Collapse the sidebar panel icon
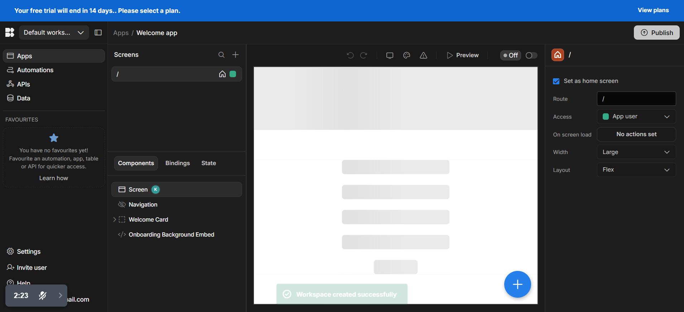This screenshot has height=312, width=684. [x=98, y=33]
